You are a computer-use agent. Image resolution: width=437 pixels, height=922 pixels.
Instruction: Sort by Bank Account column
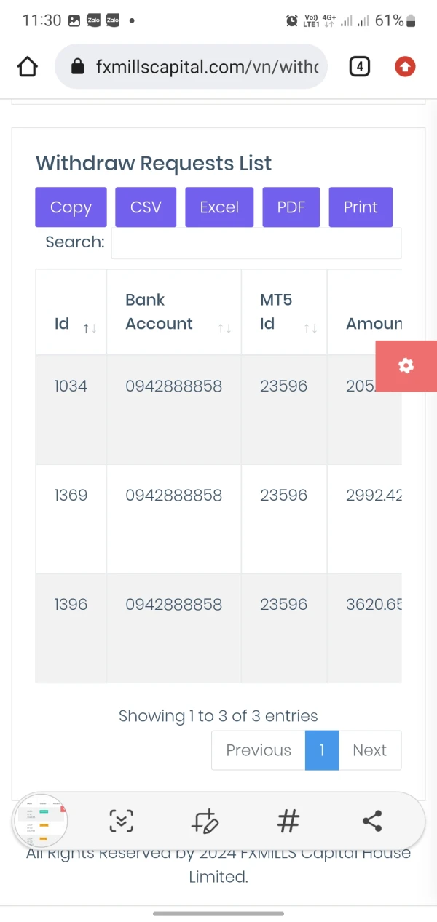(x=224, y=328)
